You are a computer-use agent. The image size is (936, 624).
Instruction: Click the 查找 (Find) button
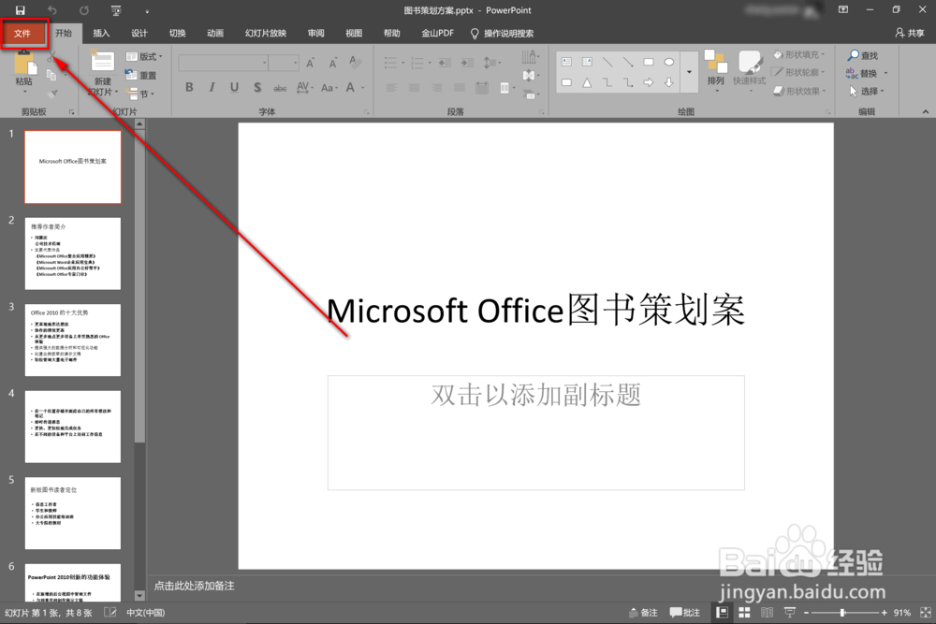pos(863,55)
